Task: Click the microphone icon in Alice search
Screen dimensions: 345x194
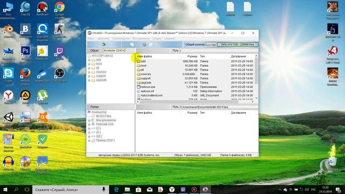Action: tap(103, 189)
